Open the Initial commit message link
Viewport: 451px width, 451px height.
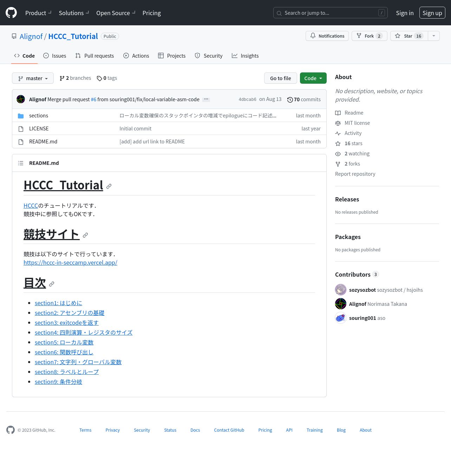coord(135,129)
